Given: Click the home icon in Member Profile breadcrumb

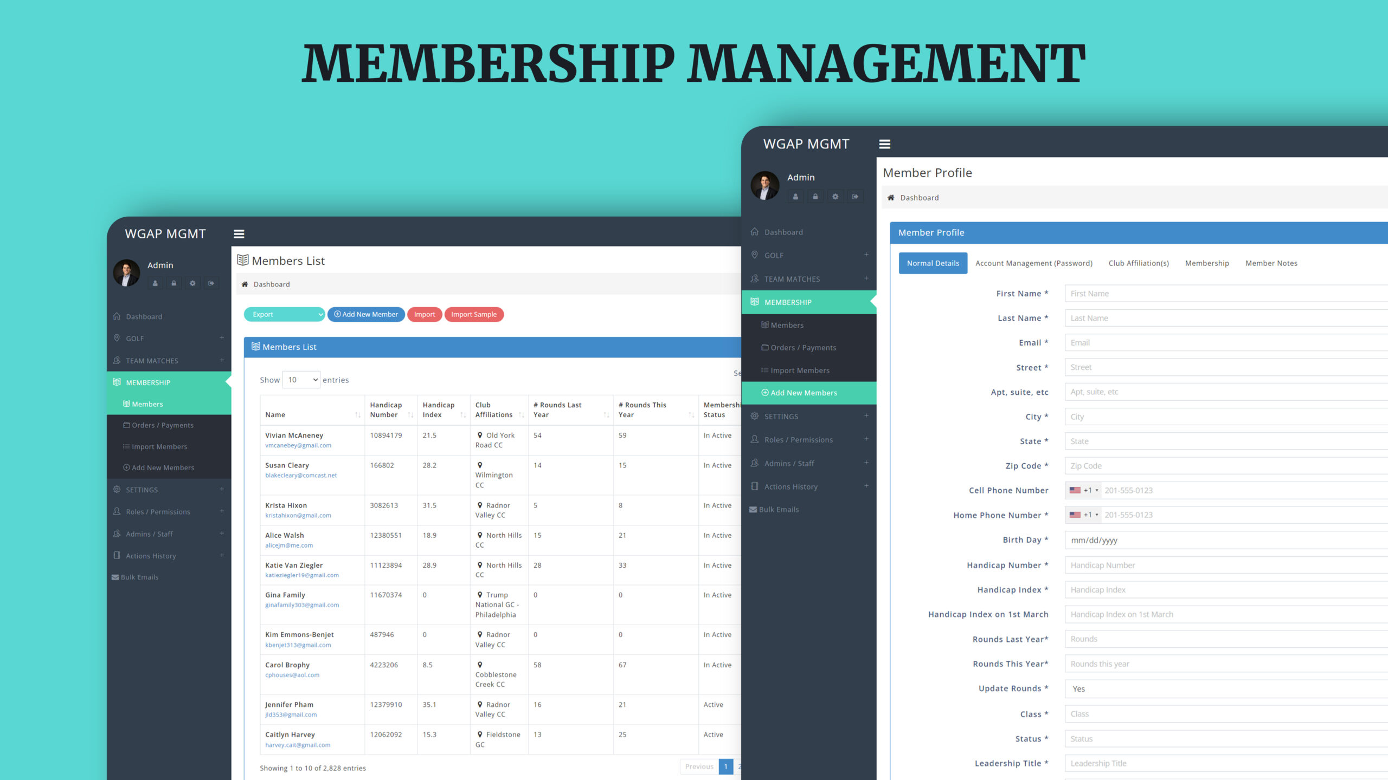Looking at the screenshot, I should pos(891,198).
